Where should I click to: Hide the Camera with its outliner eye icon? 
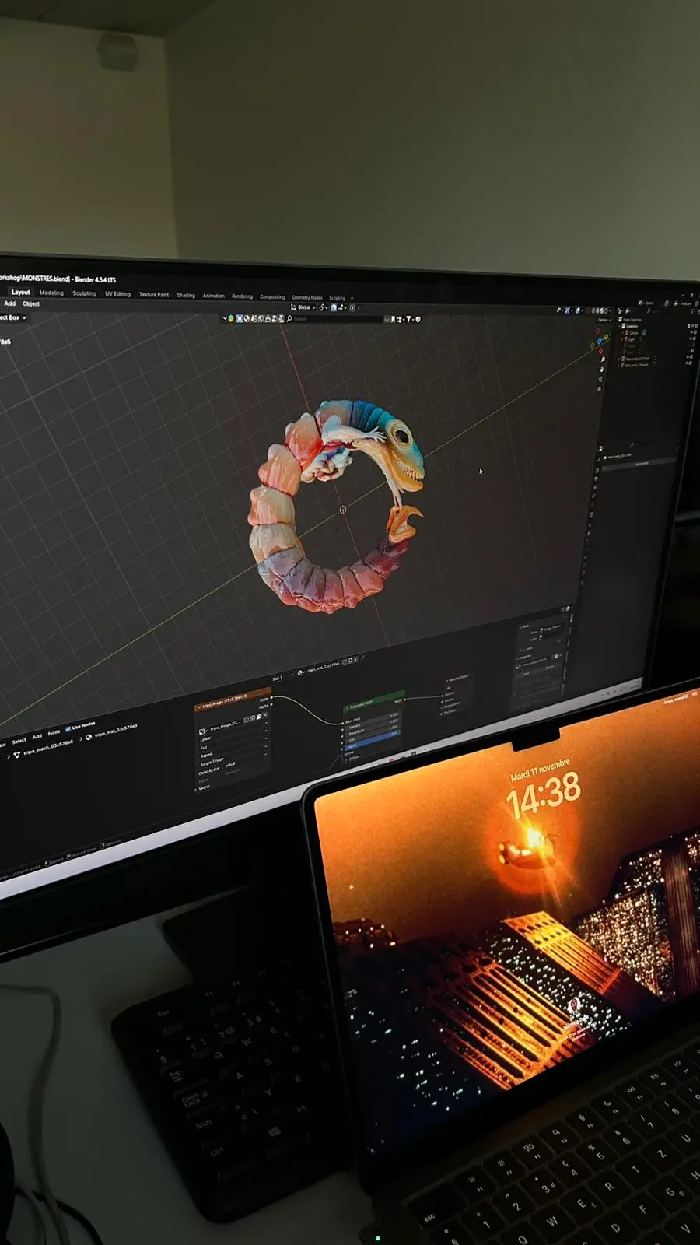tap(691, 332)
